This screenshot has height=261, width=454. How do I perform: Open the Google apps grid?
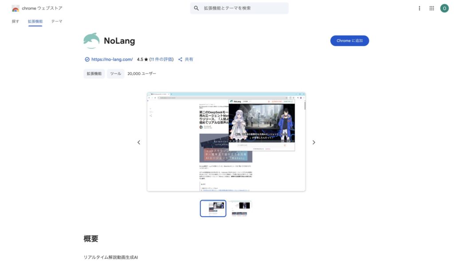432,8
